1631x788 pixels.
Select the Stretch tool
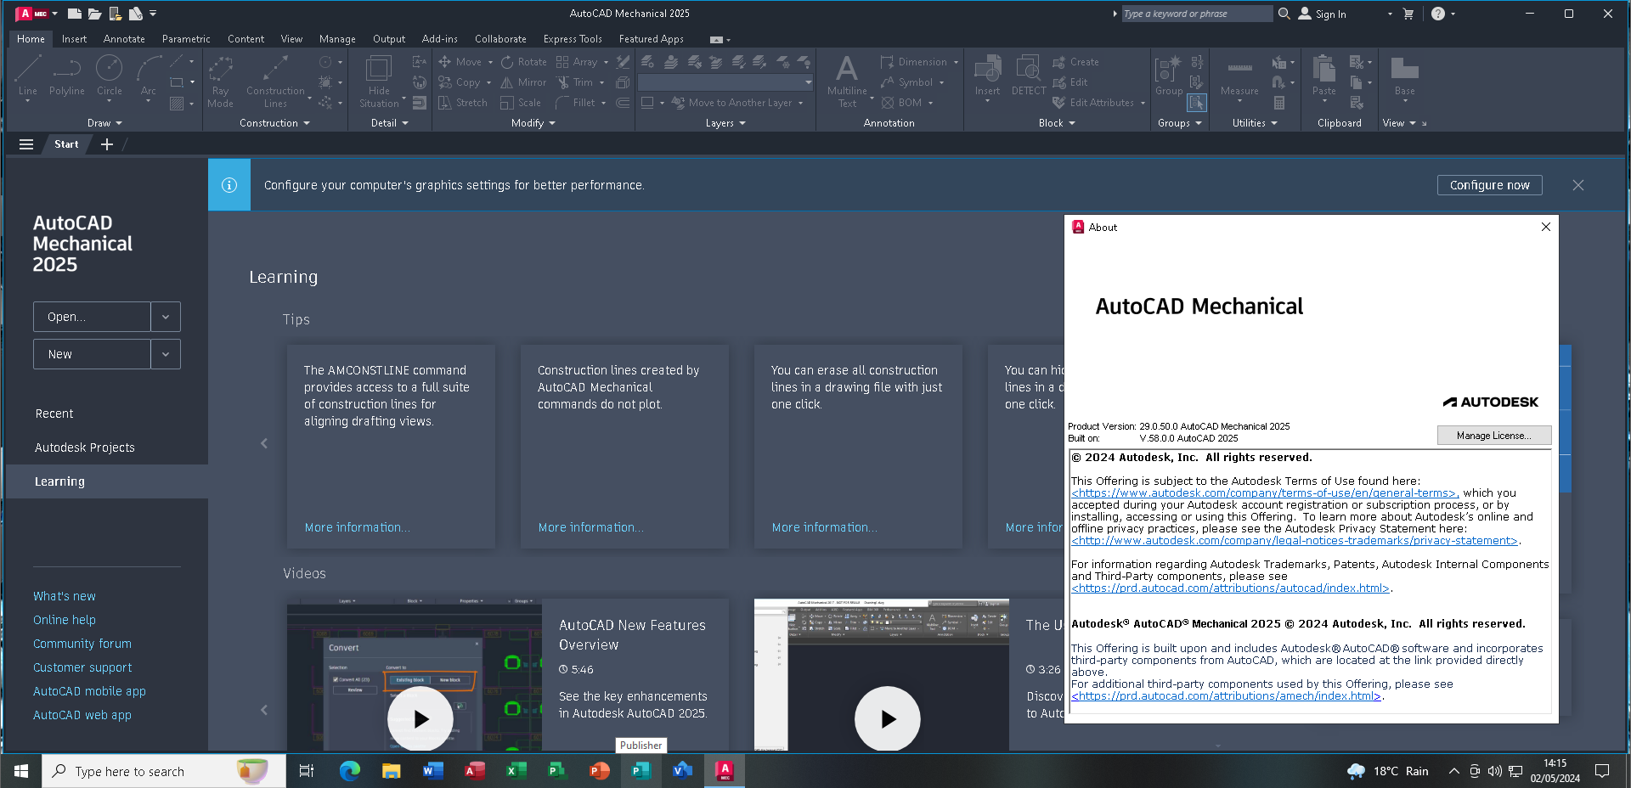pyautogui.click(x=463, y=103)
